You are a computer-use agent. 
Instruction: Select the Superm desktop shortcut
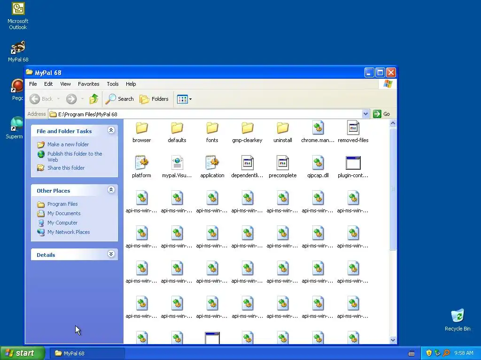point(15,128)
